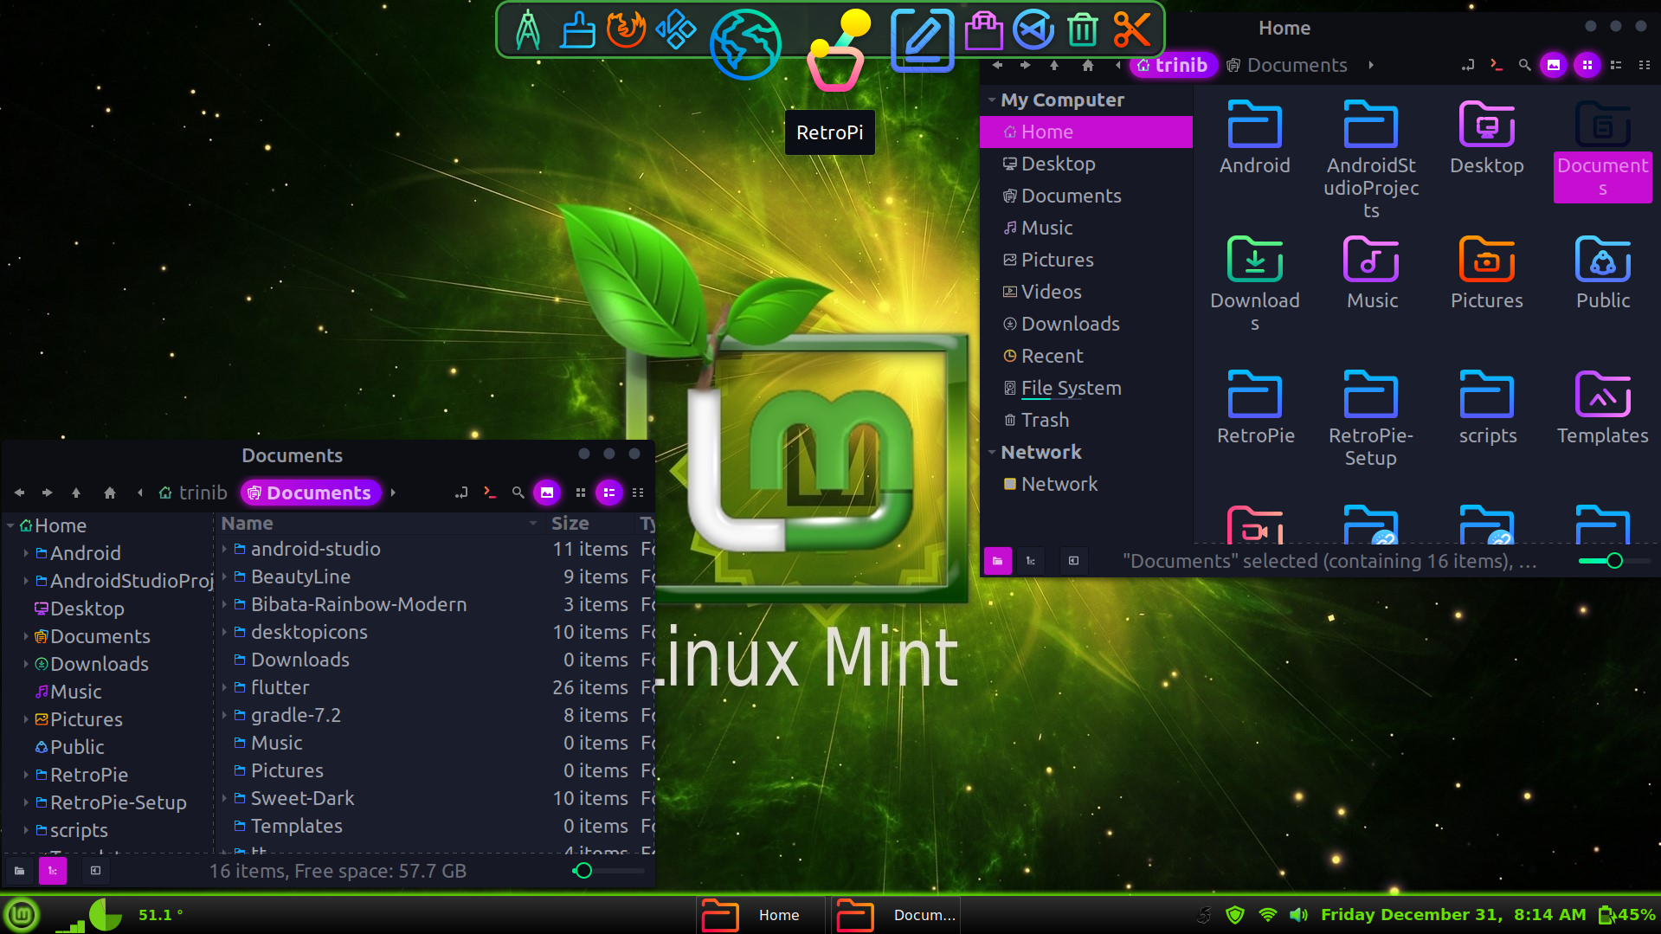Switch Home window to list view

coord(1616,65)
